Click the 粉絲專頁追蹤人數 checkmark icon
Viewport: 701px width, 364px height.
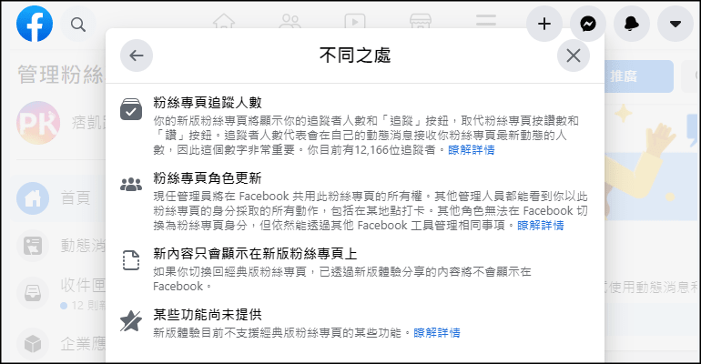(x=131, y=109)
